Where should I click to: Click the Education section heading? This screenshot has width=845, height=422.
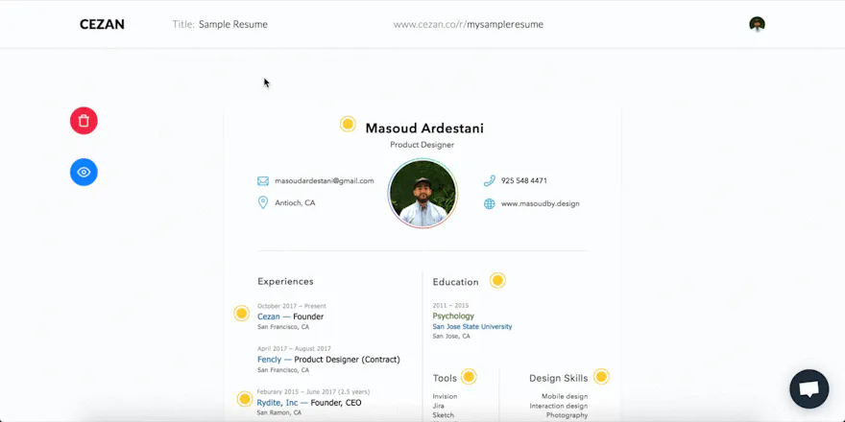[455, 282]
